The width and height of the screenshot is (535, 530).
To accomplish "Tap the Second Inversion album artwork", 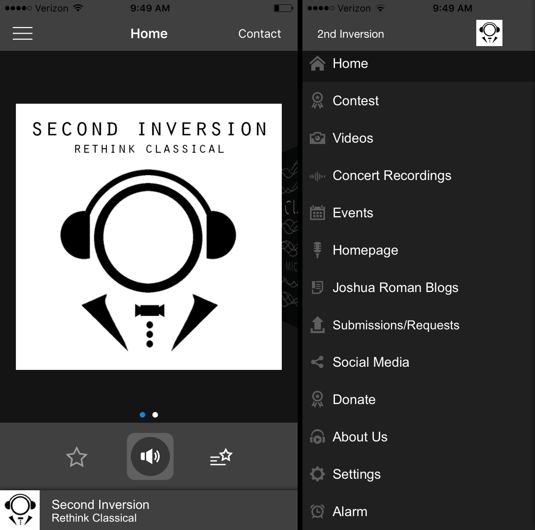I will coord(149,237).
